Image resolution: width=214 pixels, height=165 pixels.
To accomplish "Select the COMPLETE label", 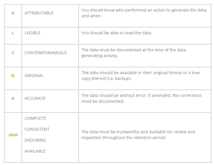I will pyautogui.click(x=35, y=118).
